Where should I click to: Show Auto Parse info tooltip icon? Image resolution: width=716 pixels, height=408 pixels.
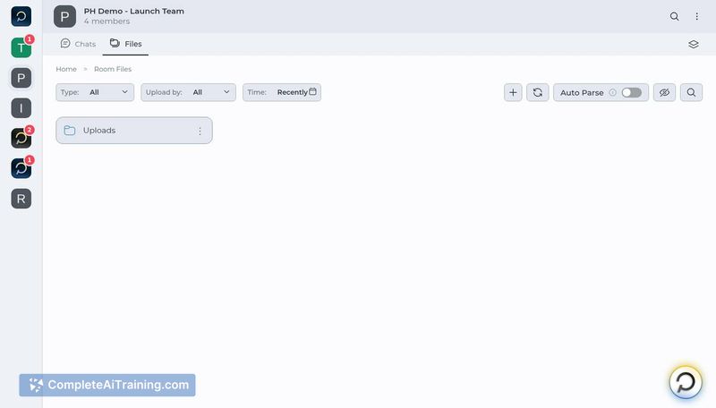[613, 93]
